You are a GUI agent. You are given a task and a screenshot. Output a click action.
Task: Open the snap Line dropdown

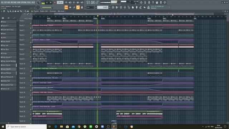click(x=90, y=7)
